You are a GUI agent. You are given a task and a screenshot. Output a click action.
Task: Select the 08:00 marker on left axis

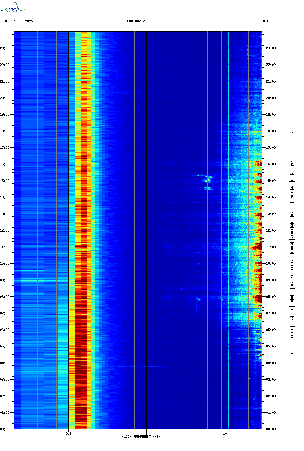tap(5, 297)
